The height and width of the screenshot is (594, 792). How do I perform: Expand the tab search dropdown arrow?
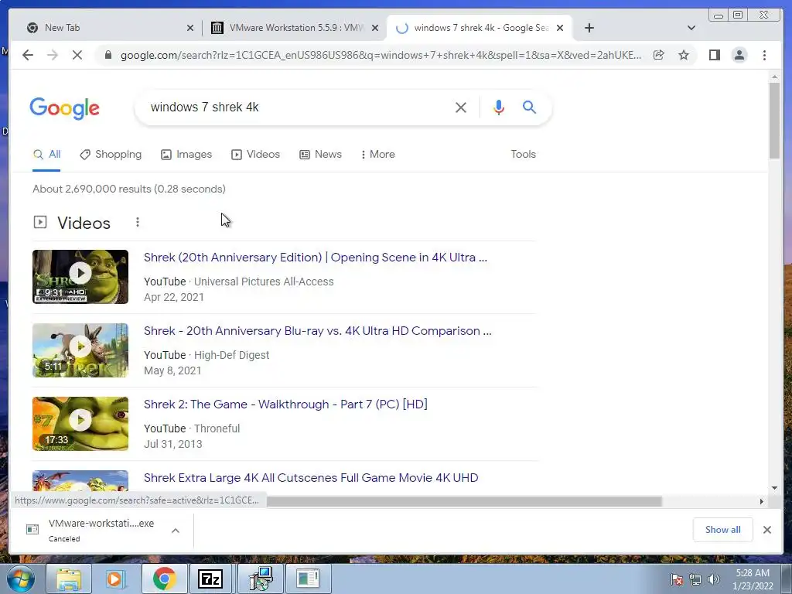click(x=691, y=28)
